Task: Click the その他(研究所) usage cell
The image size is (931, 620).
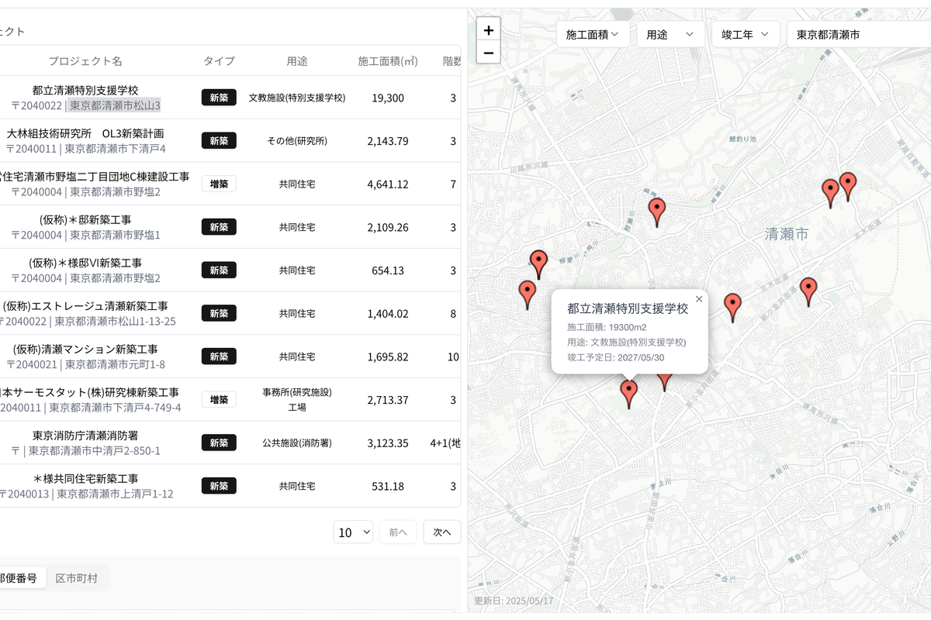Action: coord(297,141)
